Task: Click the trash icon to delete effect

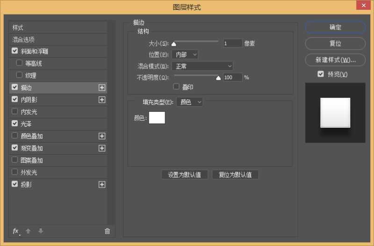Action: [x=107, y=231]
